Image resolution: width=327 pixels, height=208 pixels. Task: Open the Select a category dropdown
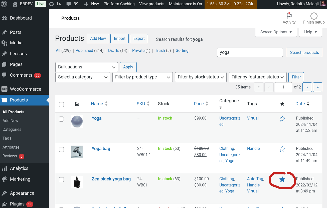click(x=83, y=77)
